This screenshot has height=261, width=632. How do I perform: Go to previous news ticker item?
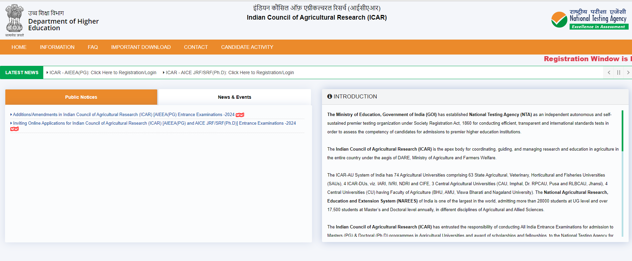[x=609, y=72]
